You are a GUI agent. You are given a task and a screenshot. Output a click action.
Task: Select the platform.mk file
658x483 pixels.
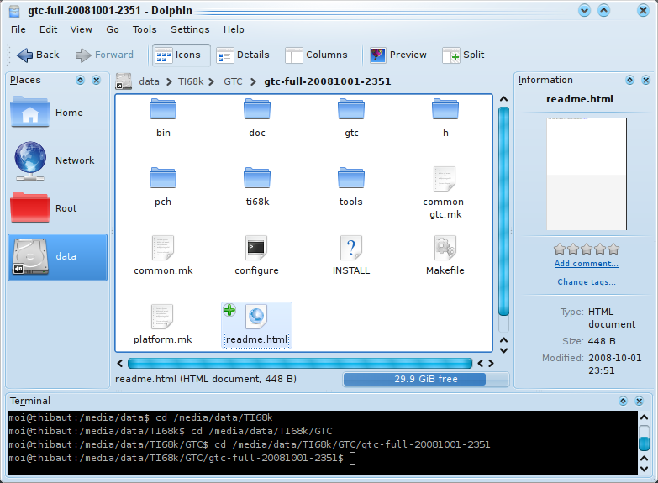[x=163, y=324]
